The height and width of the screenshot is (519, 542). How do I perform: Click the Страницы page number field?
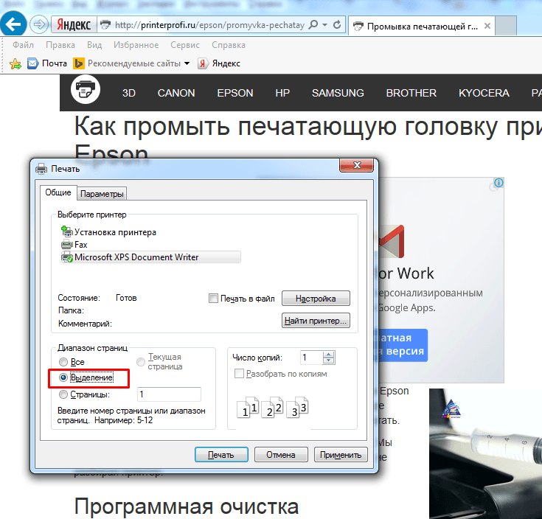[169, 394]
